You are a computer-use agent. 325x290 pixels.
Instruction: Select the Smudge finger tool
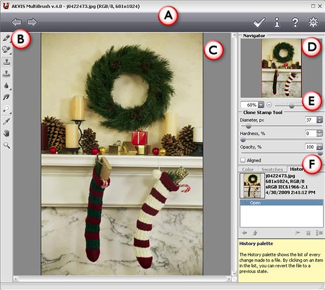(x=7, y=97)
